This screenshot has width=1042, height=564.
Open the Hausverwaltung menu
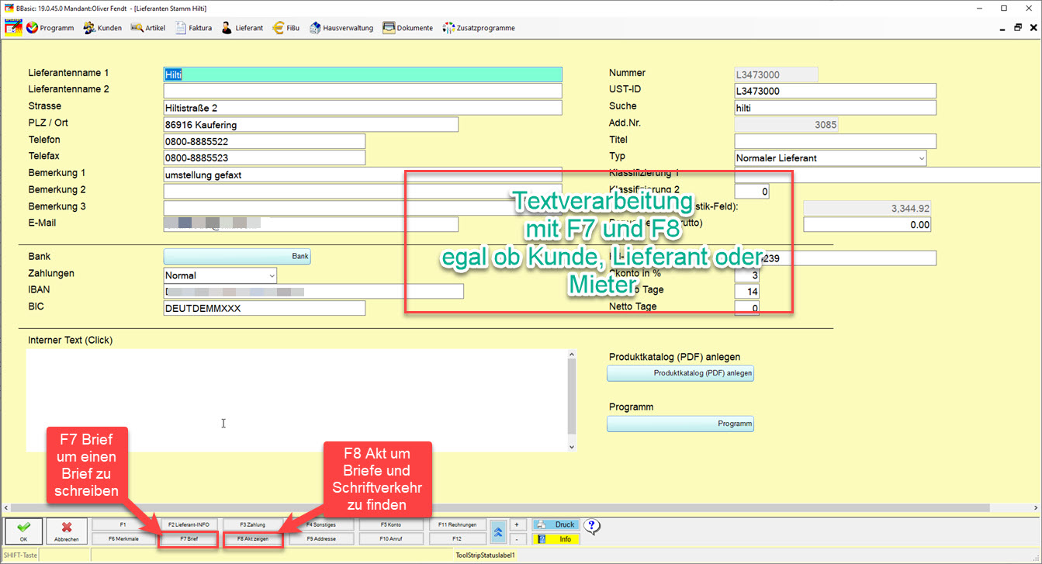341,28
